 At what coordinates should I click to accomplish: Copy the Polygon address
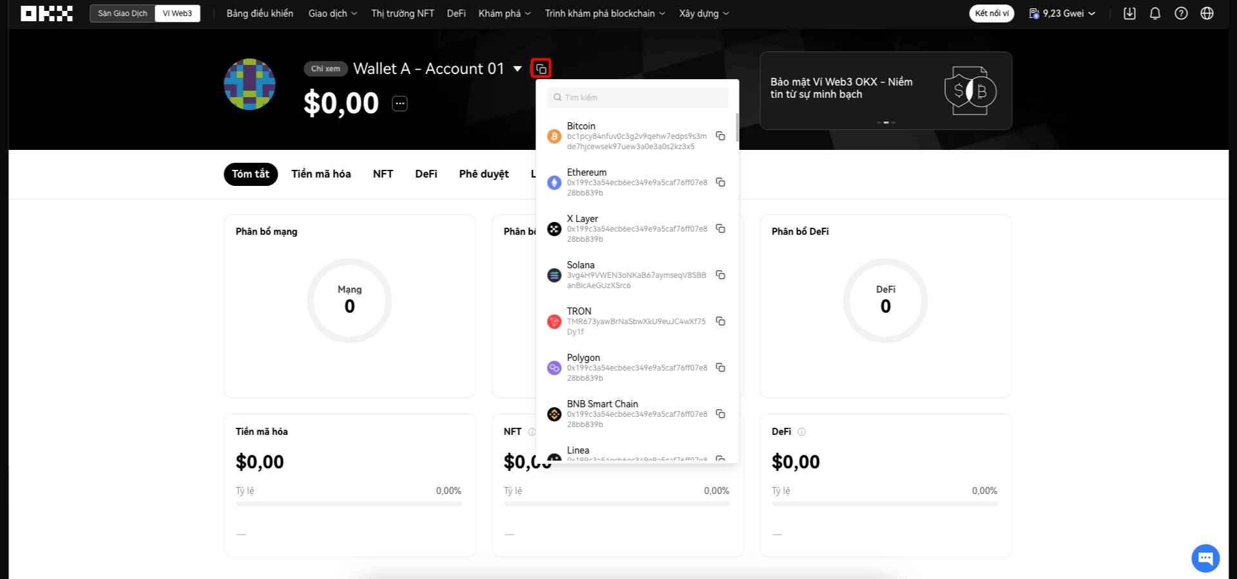(720, 367)
